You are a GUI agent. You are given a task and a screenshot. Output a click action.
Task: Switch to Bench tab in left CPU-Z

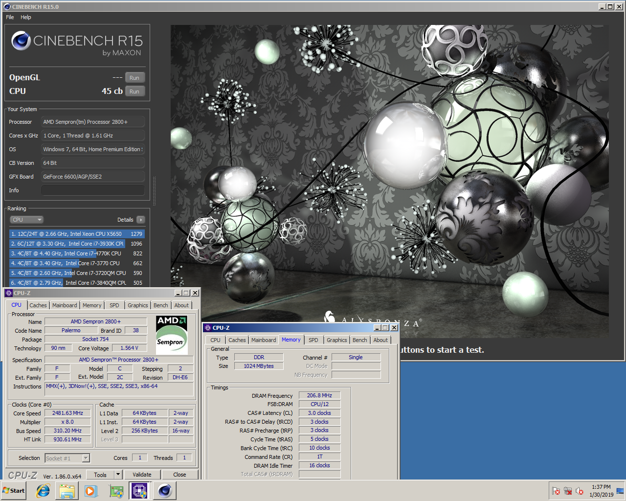pos(161,305)
